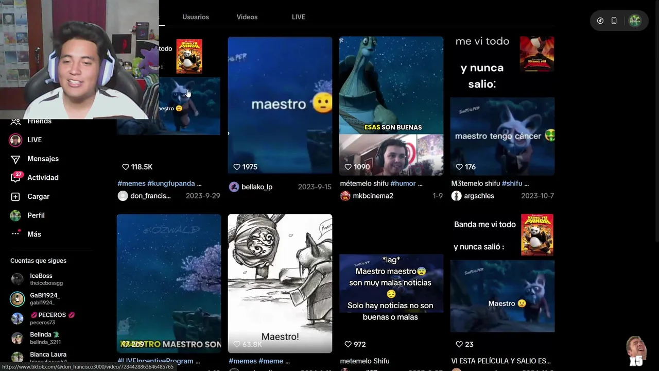Open the Perfil avatar icon in sidebar
The image size is (659, 371).
pos(15,215)
